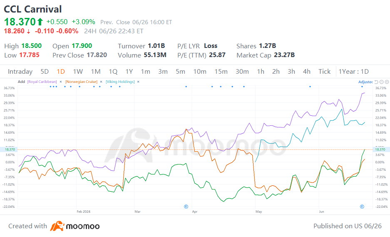Click the last price 18.370
The width and height of the screenshot is (390, 237).
point(20,22)
